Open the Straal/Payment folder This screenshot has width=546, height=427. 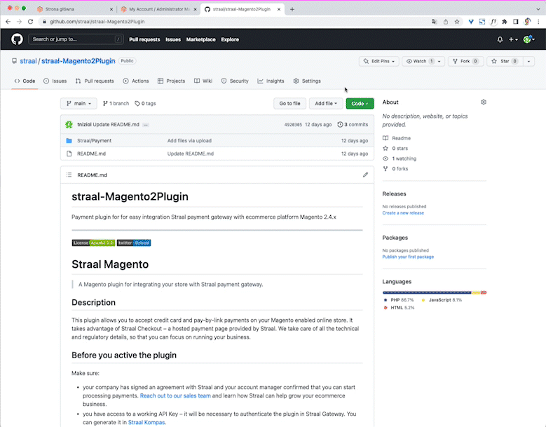95,141
